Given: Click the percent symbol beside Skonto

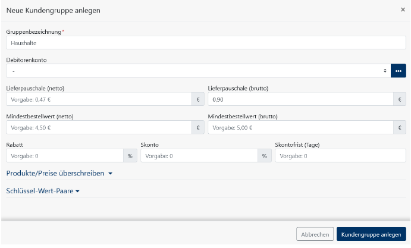Looking at the screenshot, I should coord(265,156).
